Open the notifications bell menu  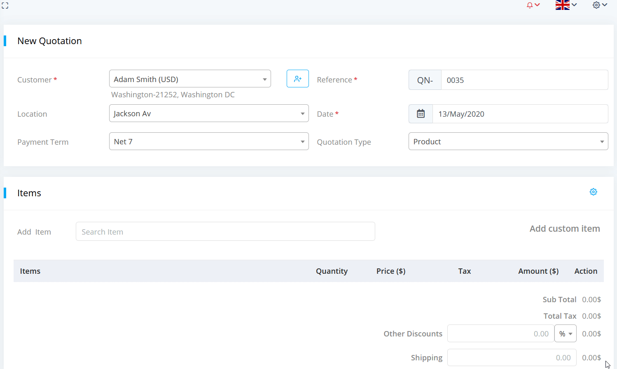(x=533, y=5)
